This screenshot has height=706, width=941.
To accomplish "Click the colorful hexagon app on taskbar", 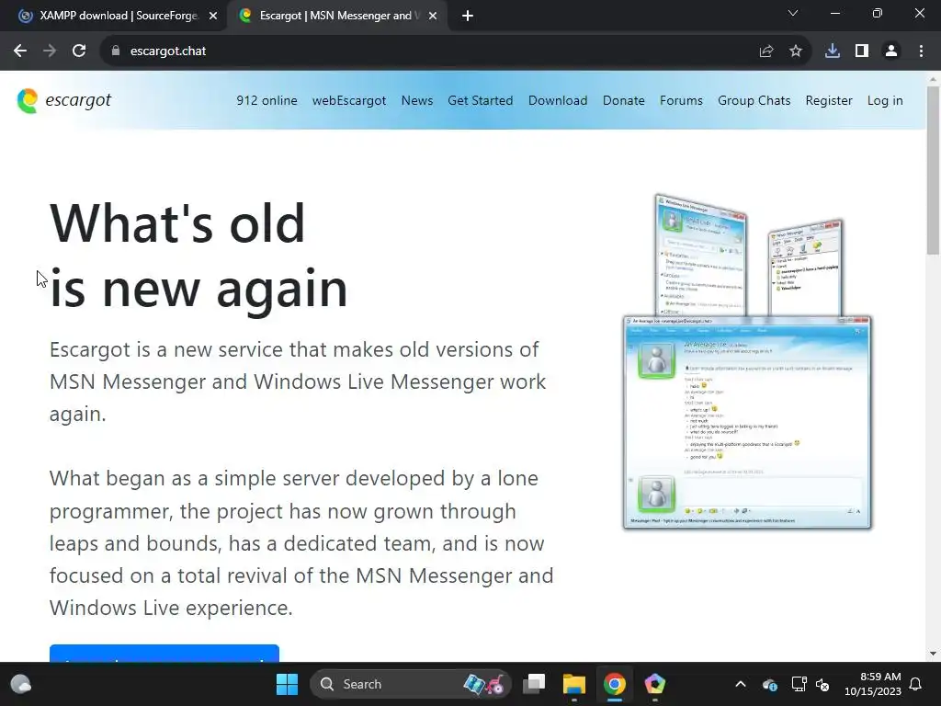I will 654,684.
